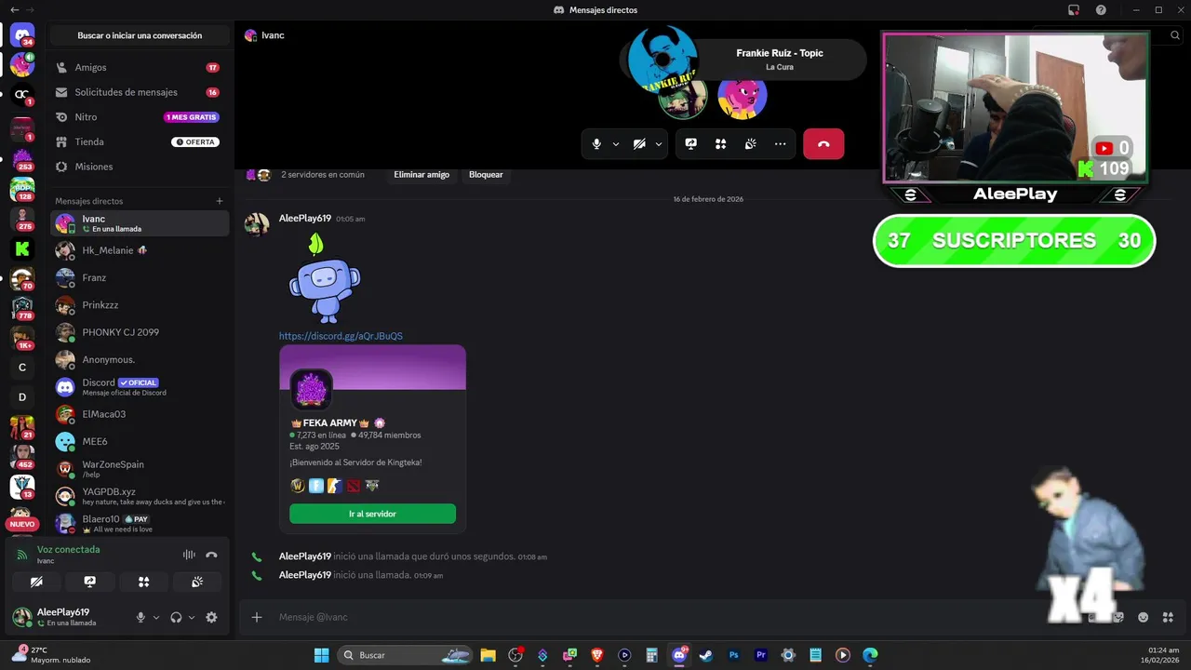
Task: Open camera options arrow in call controls
Action: [x=658, y=144]
